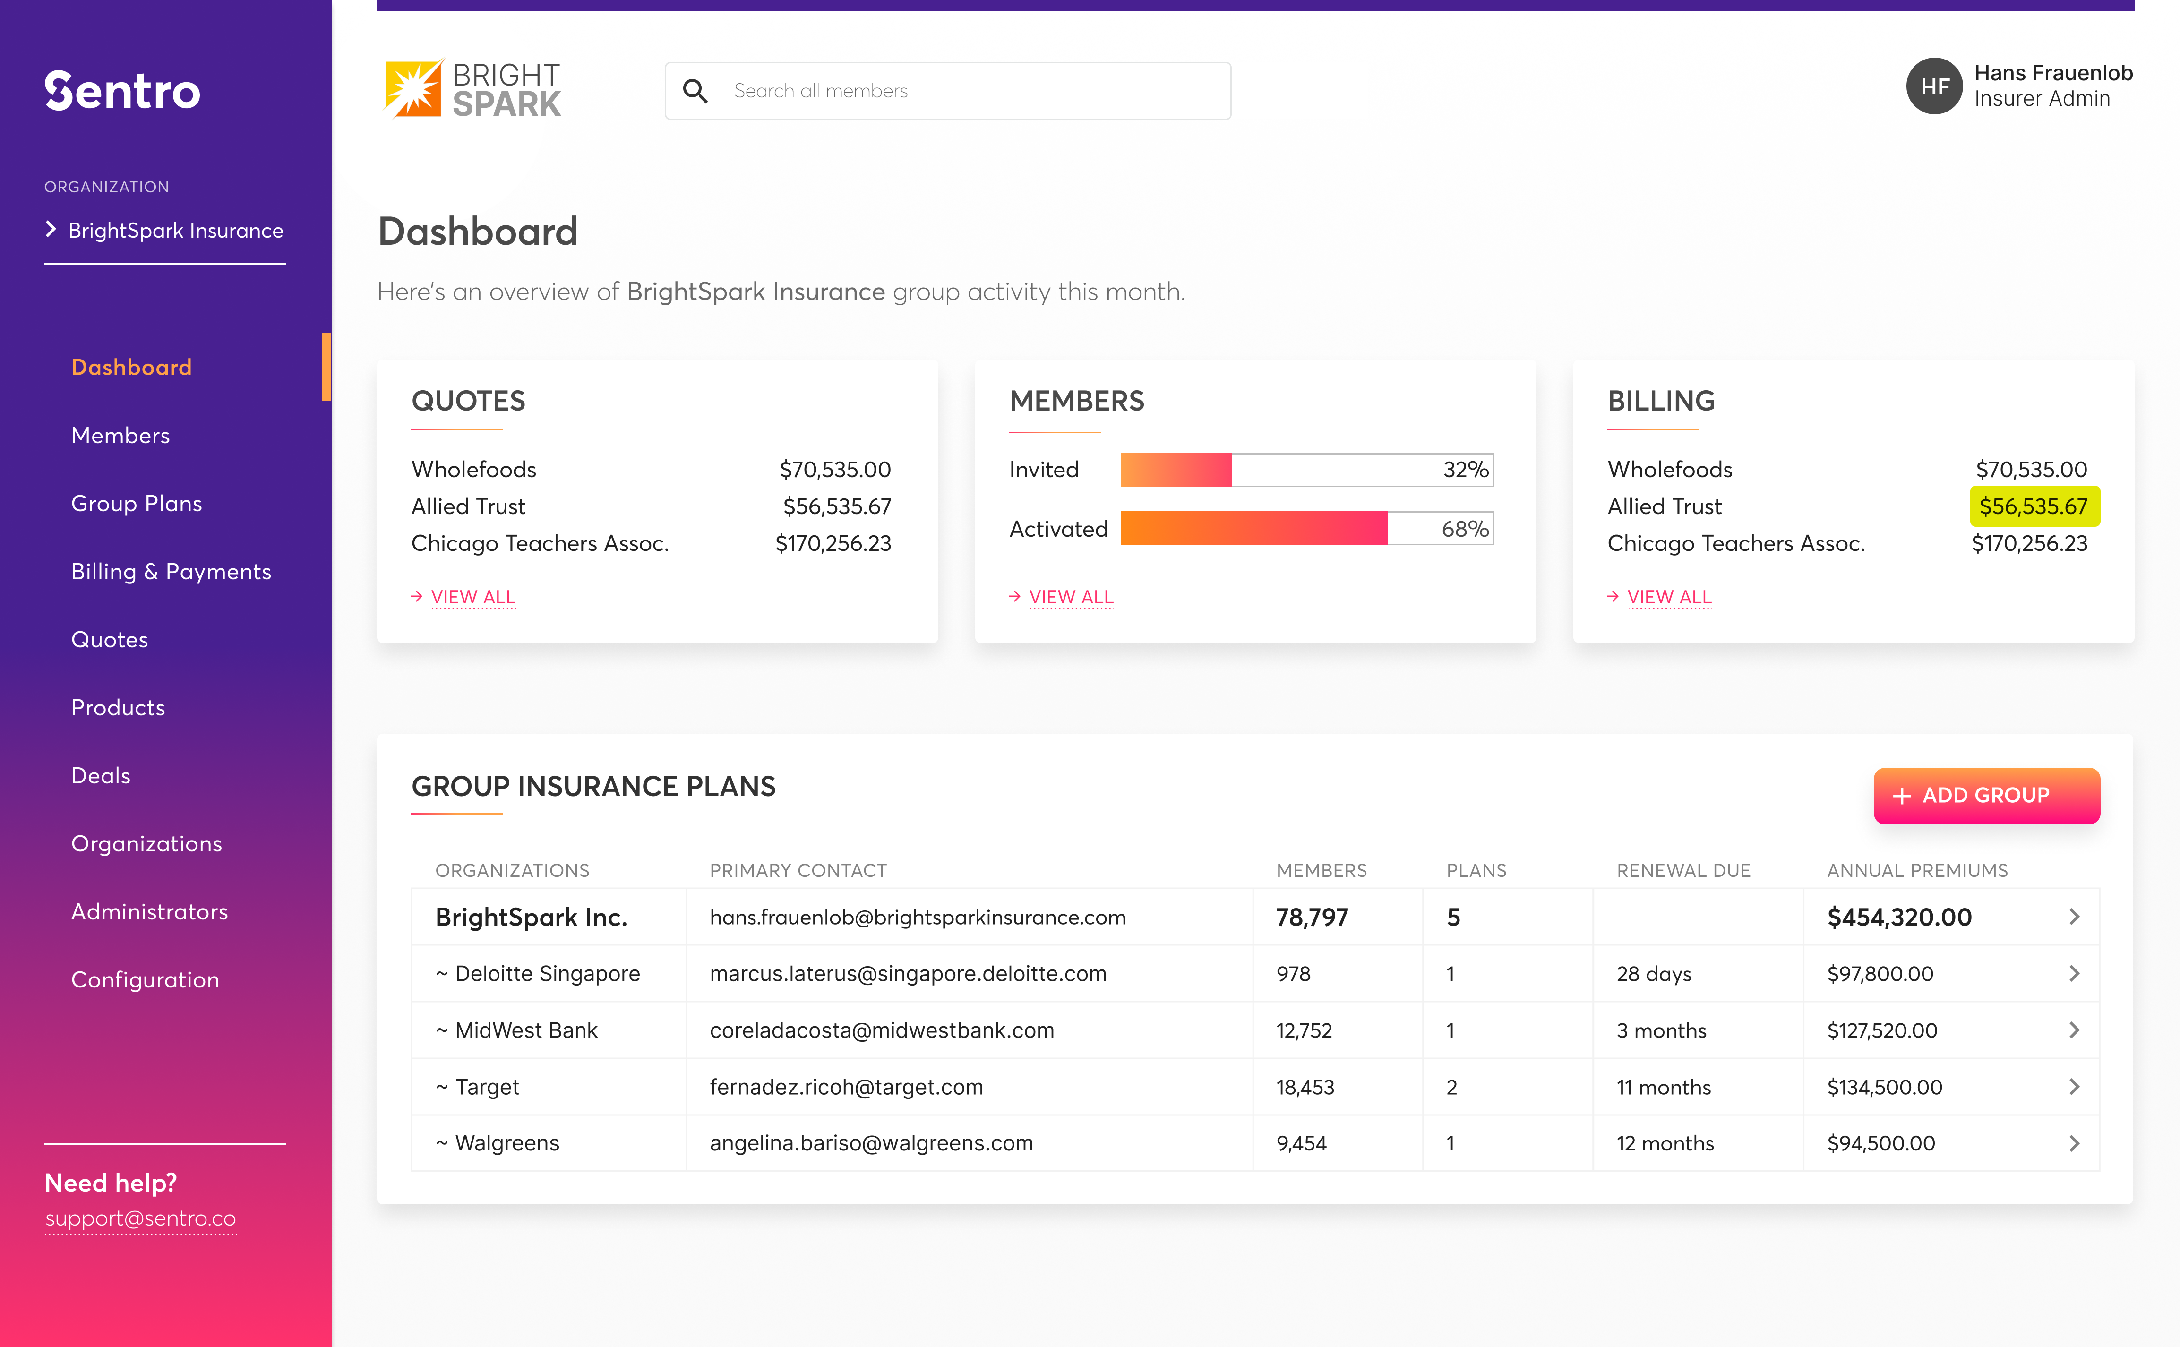Open Deals in sidebar

point(101,775)
